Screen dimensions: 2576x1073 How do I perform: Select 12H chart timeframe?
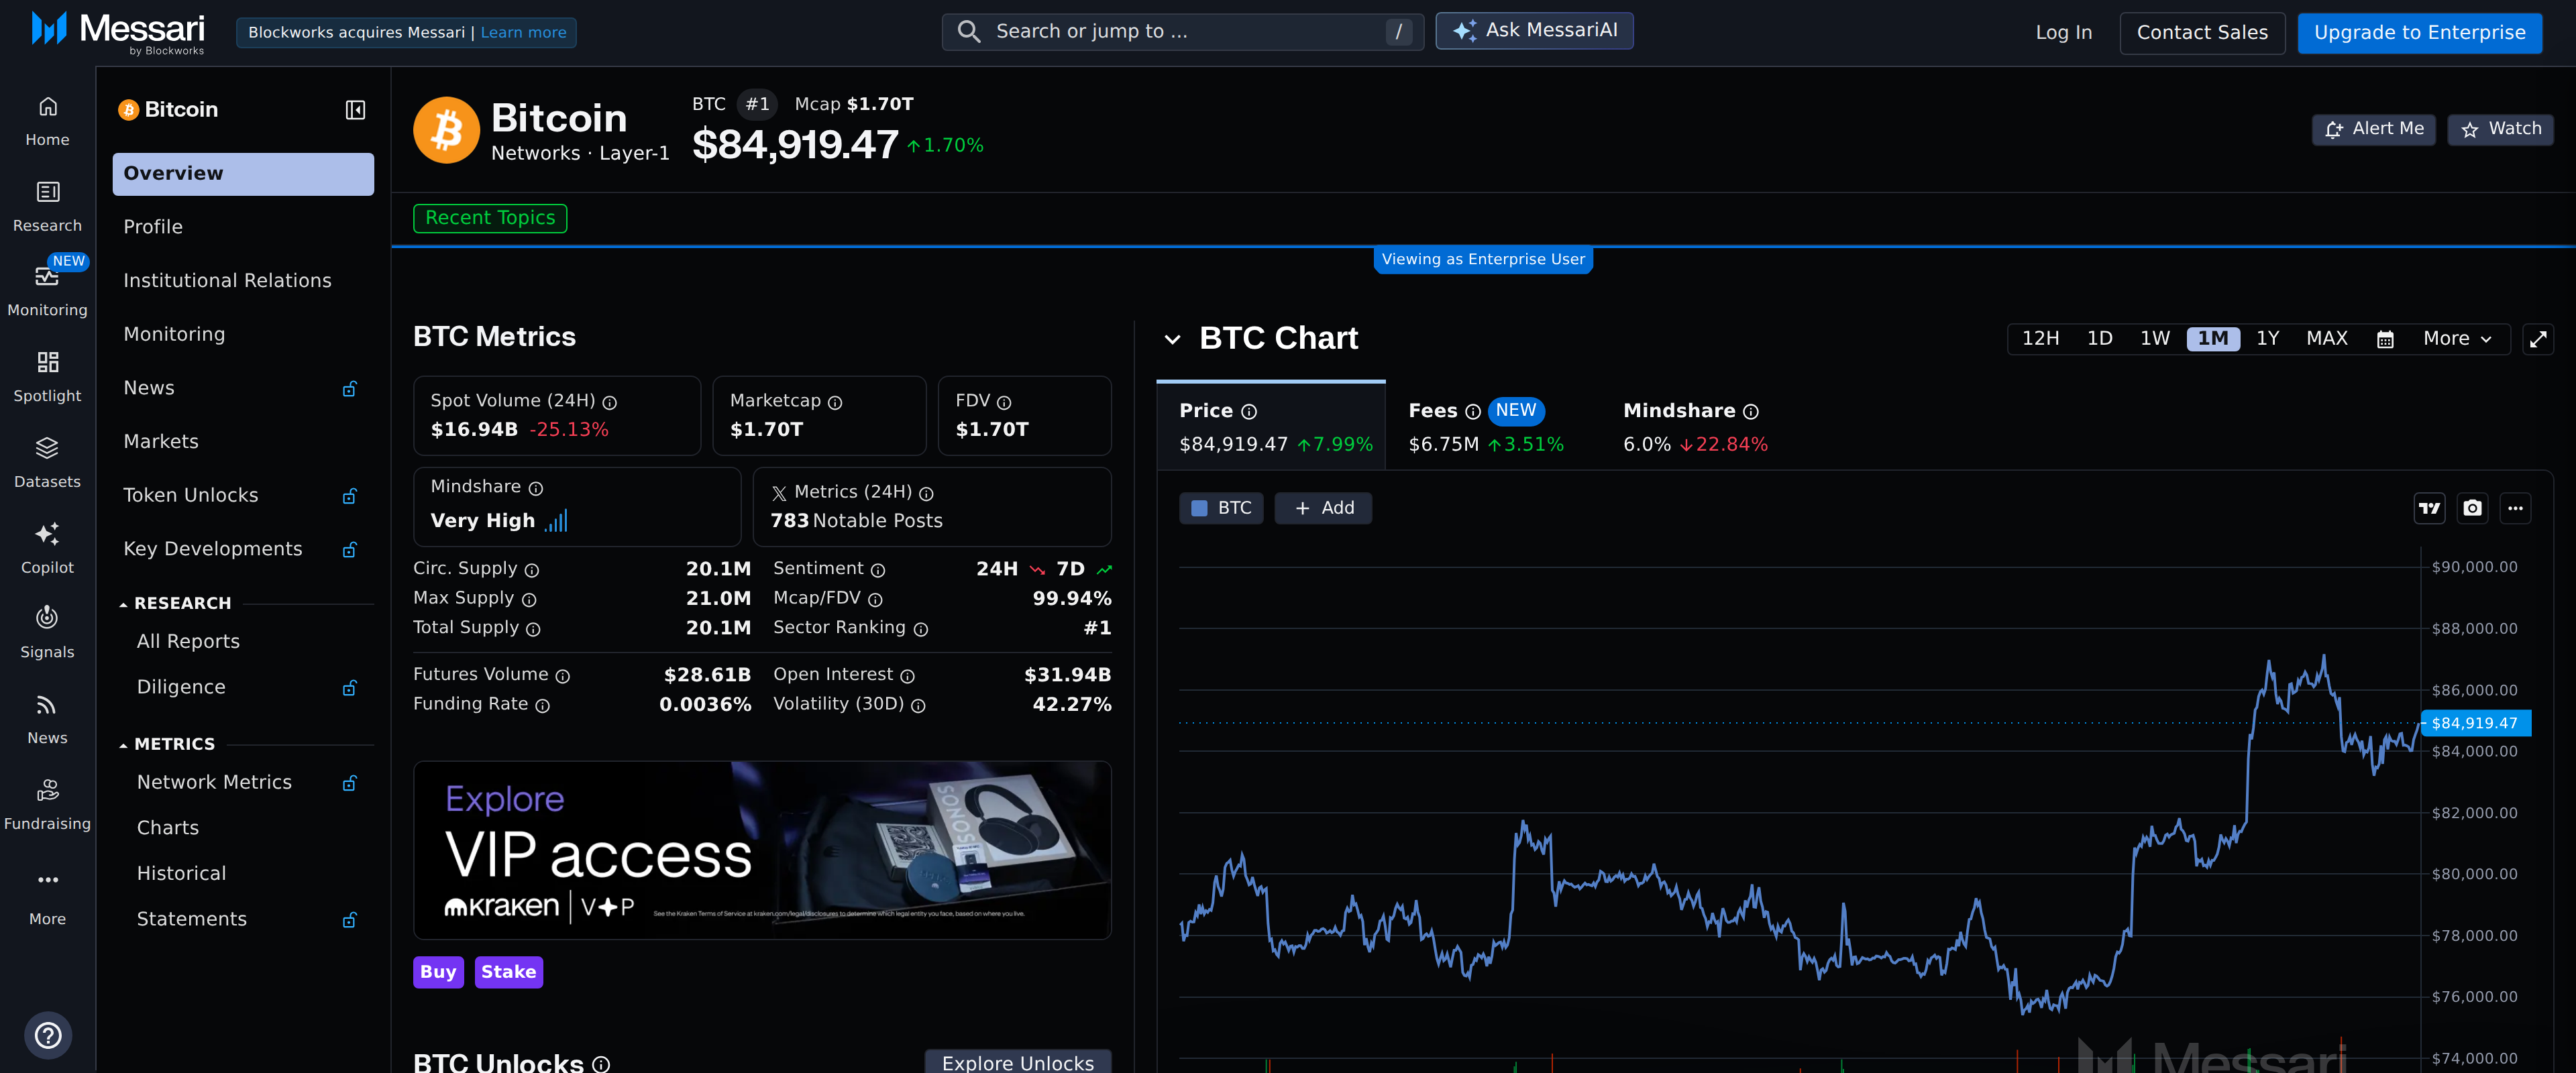pos(2040,339)
